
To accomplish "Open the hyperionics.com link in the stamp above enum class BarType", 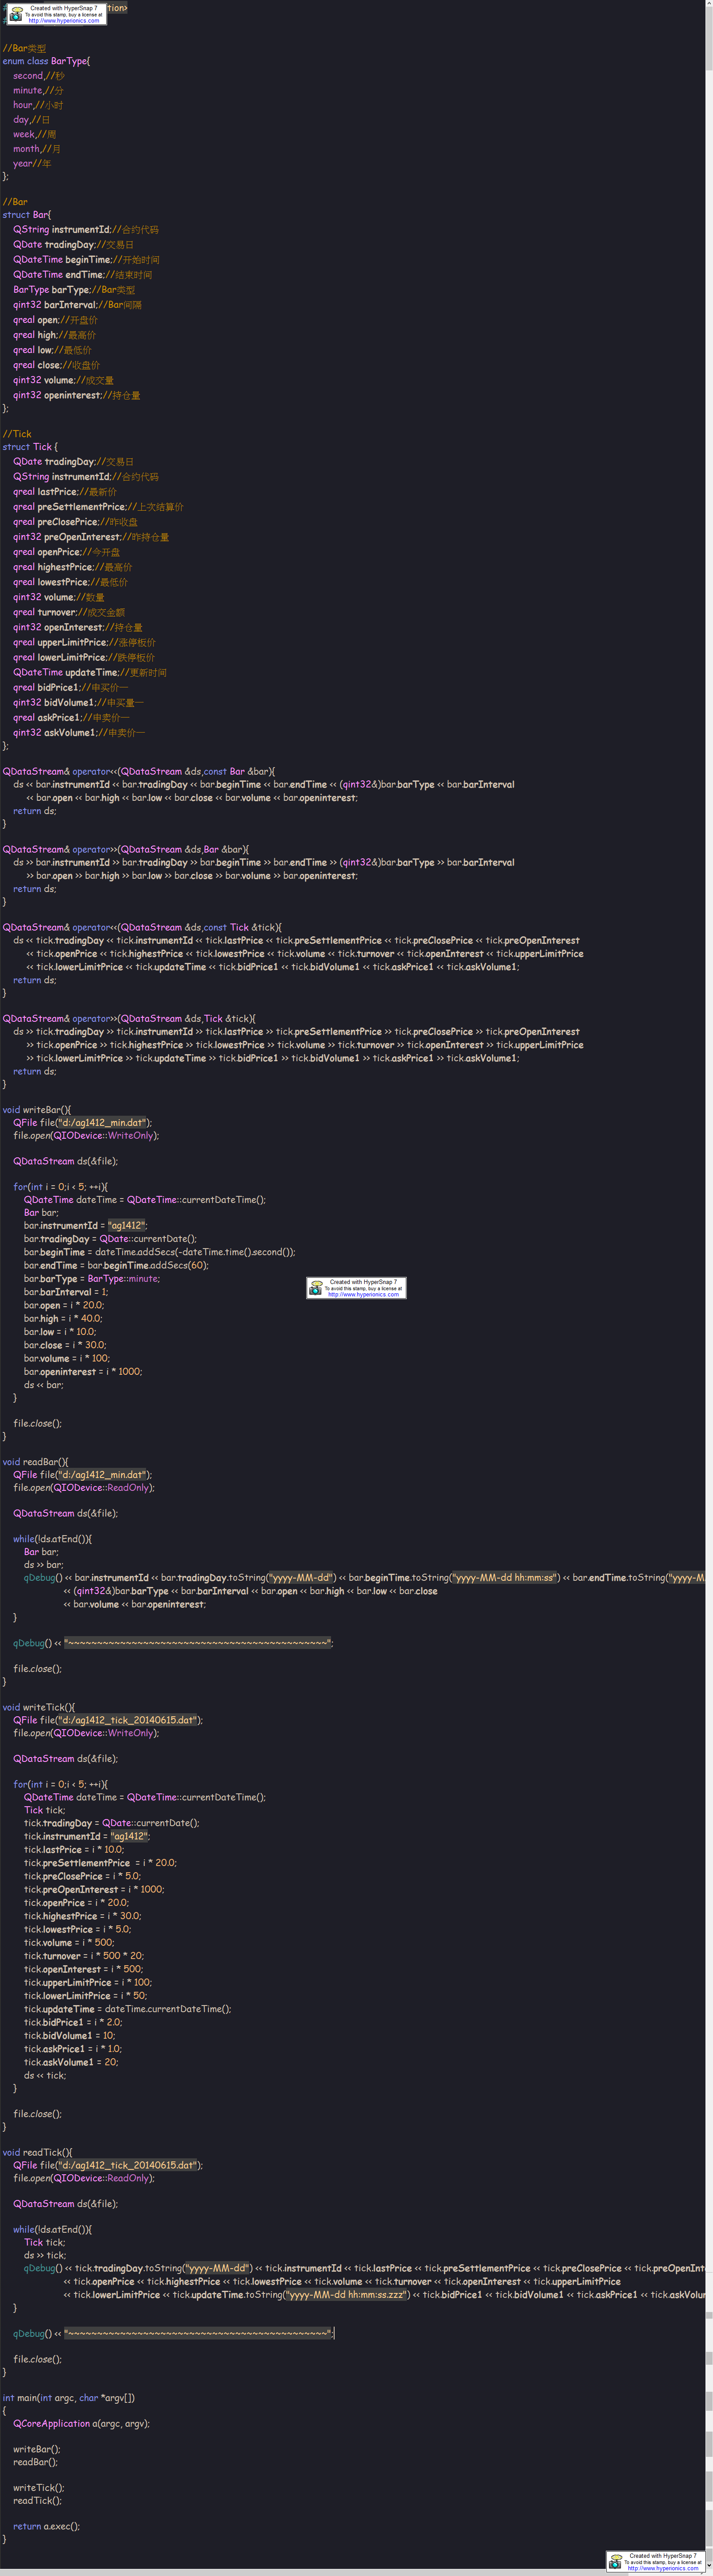I will click(x=64, y=21).
